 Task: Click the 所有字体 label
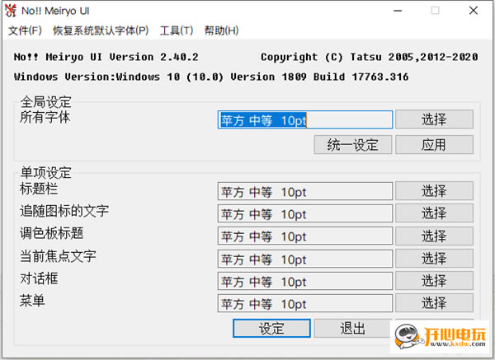pyautogui.click(x=45, y=117)
